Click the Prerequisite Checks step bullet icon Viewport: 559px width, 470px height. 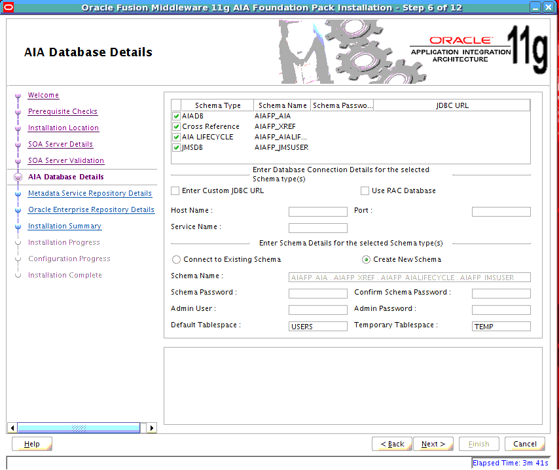(18, 112)
